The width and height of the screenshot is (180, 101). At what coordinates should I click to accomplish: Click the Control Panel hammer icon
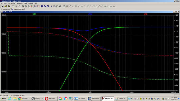(x=13, y=6)
